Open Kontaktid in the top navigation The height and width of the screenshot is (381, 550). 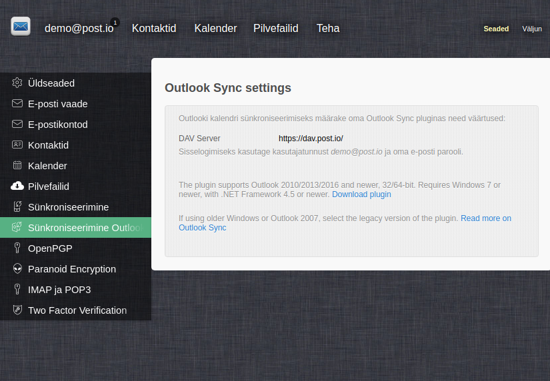click(x=154, y=29)
